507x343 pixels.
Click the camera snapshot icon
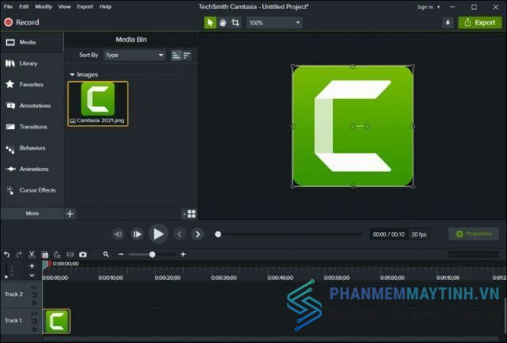click(82, 255)
